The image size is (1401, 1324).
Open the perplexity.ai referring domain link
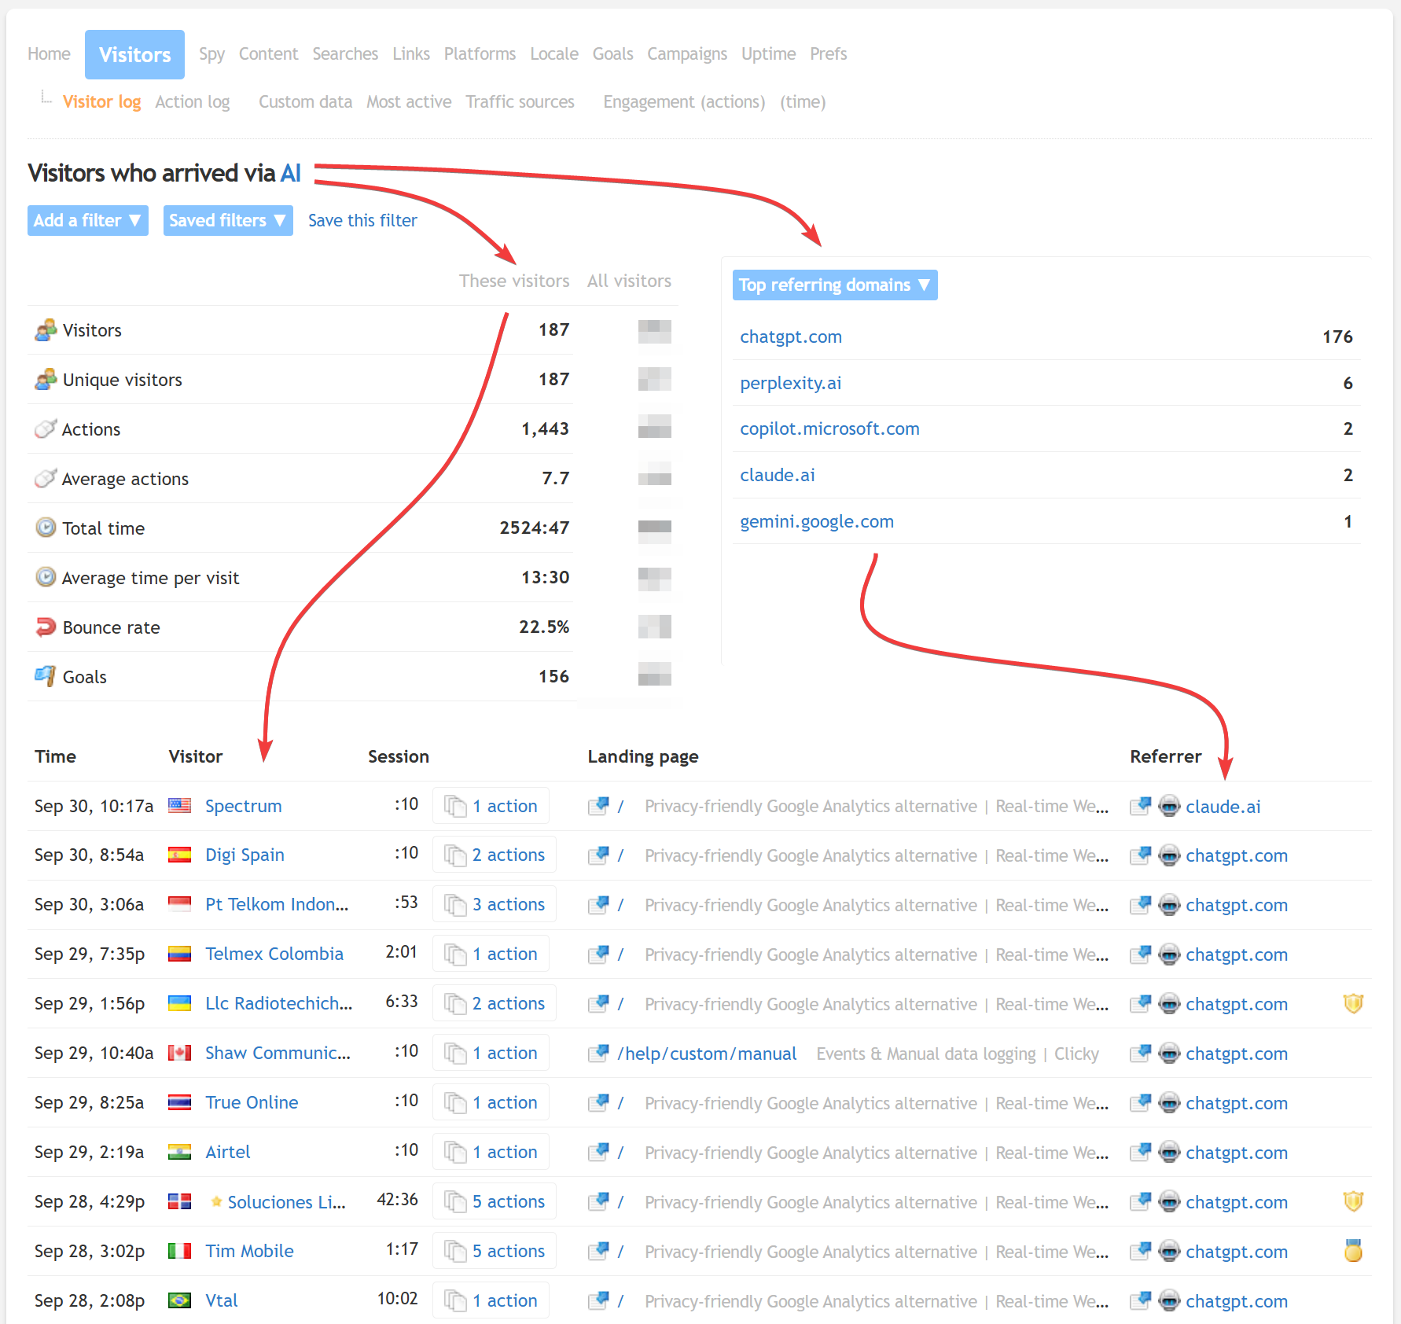click(790, 383)
